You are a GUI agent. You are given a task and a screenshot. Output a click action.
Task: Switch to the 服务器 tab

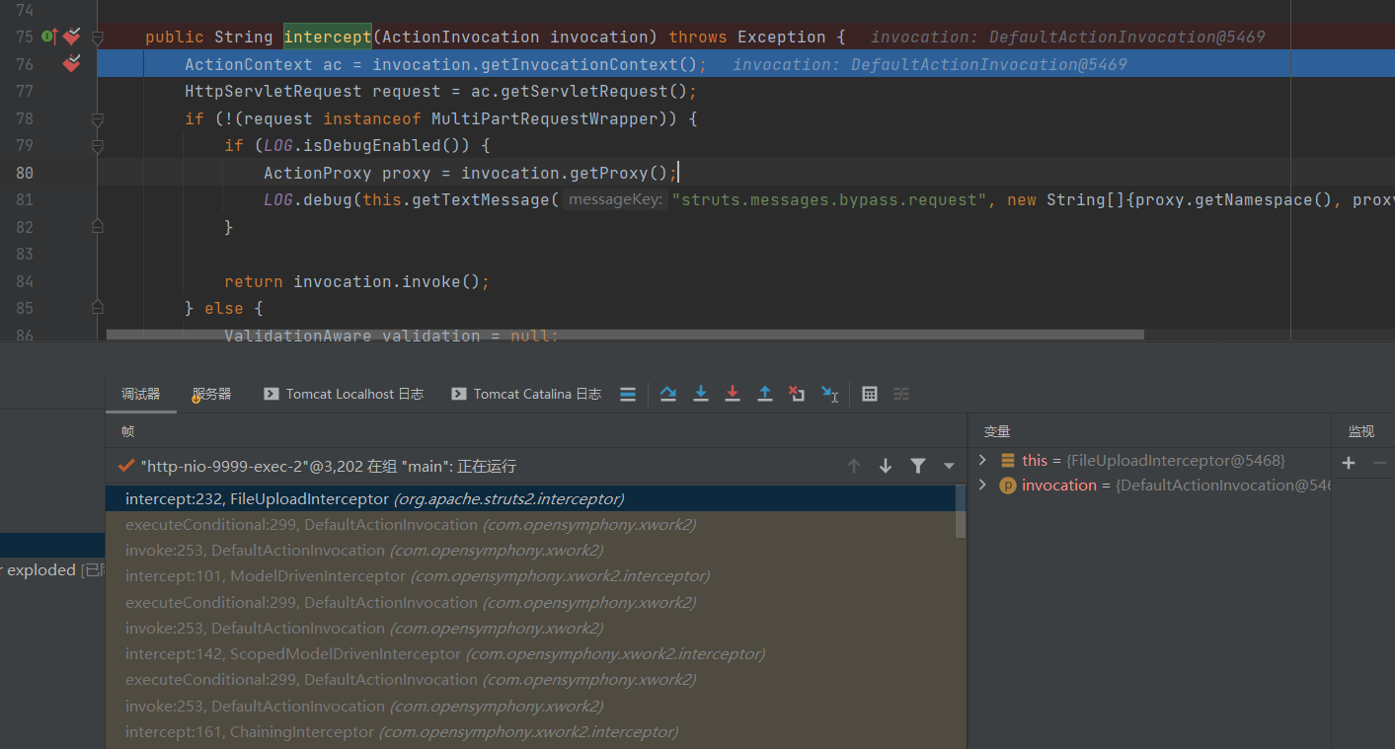[x=211, y=394]
